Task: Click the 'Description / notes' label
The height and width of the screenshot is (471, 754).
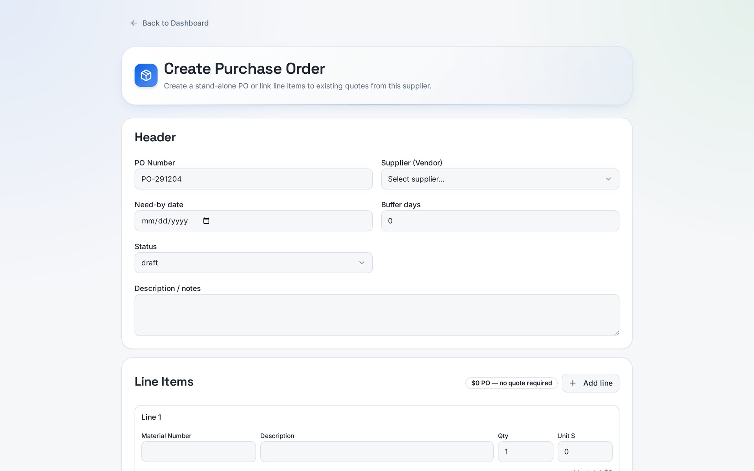Action: click(167, 288)
